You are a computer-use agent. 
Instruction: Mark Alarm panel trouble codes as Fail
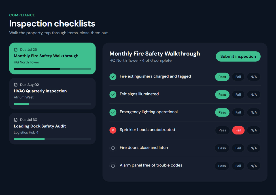[x=238, y=166]
